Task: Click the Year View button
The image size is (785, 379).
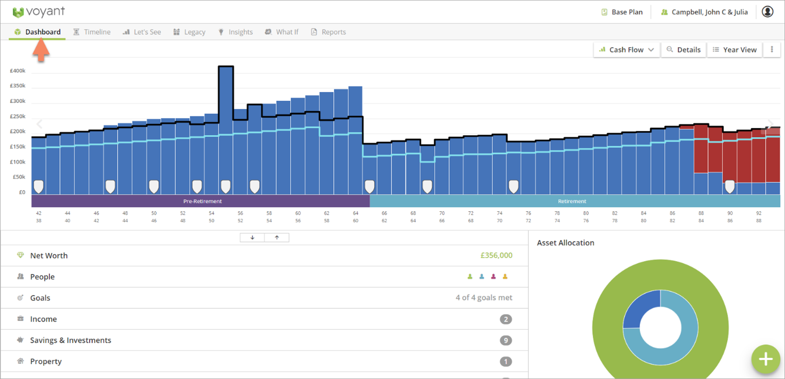Action: coord(735,50)
